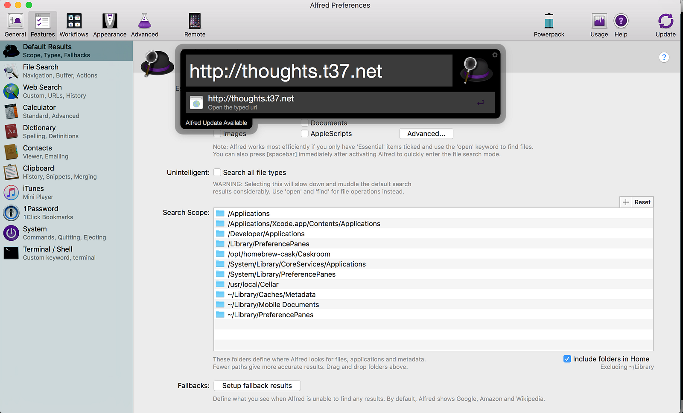Select the /usr/local/Cellar row
Screen dimensions: 683x413
point(433,284)
